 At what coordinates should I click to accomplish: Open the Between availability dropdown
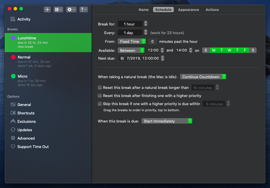tap(131, 50)
